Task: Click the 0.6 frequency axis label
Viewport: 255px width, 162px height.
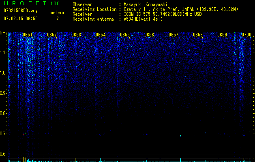Action: 3,154
